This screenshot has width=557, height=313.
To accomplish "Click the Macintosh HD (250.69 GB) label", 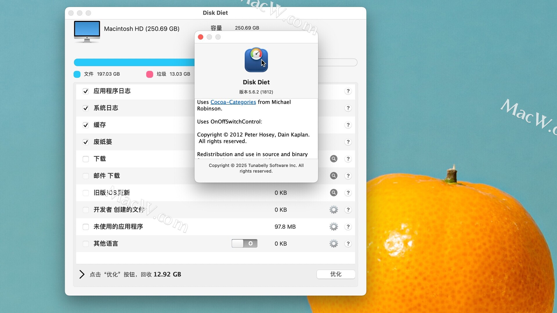I will pyautogui.click(x=142, y=29).
